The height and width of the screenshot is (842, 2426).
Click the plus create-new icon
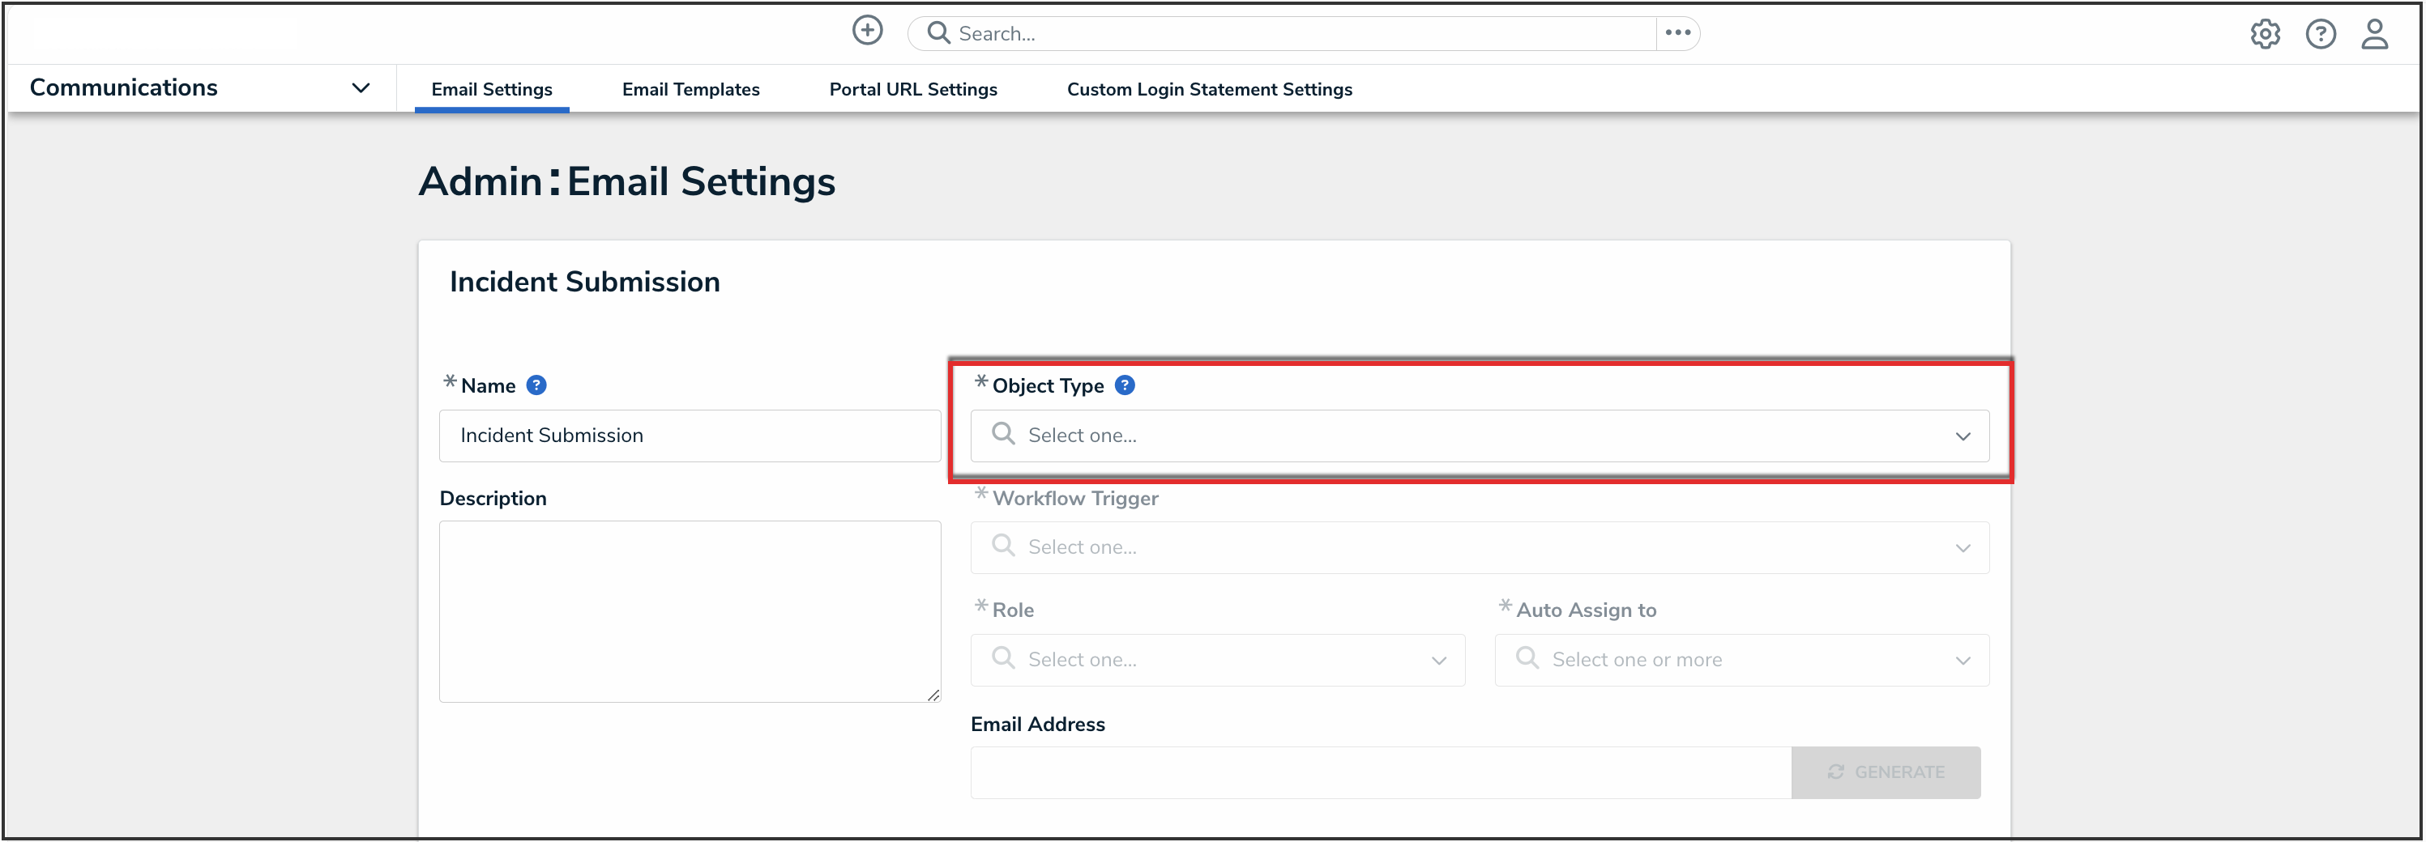point(866,31)
